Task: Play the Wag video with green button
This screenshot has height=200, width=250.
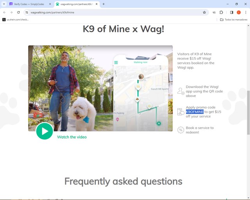Action: (x=45, y=131)
